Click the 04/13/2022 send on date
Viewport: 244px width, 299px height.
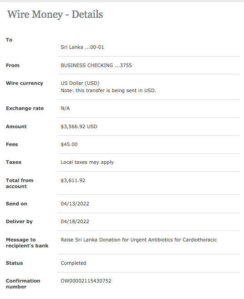(75, 204)
